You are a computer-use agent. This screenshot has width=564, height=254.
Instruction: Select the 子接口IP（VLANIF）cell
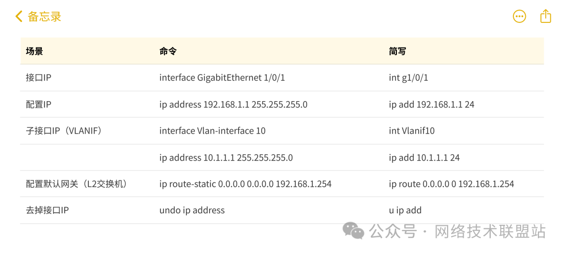tap(64, 131)
